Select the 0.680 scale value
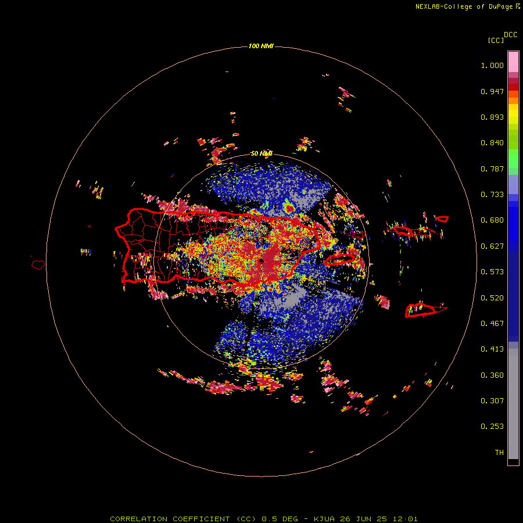Viewport: 523px width, 523px height. click(x=492, y=220)
